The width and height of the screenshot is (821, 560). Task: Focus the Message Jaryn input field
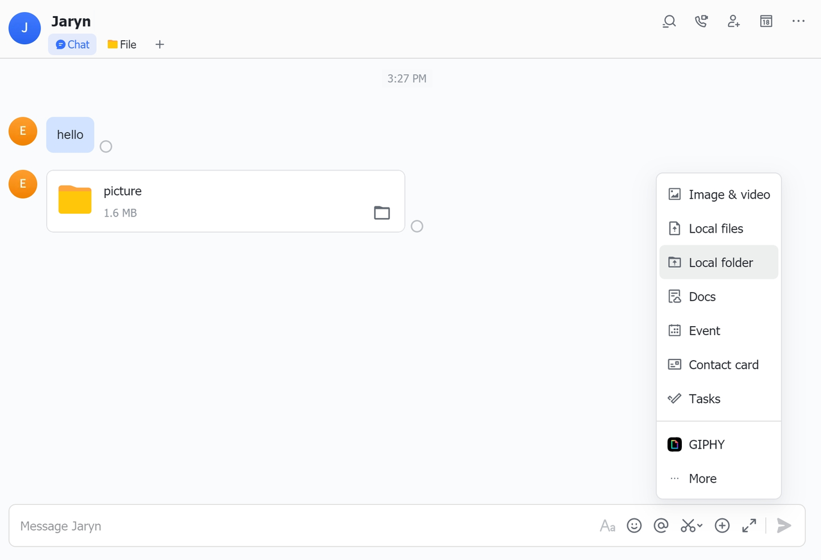click(x=289, y=526)
